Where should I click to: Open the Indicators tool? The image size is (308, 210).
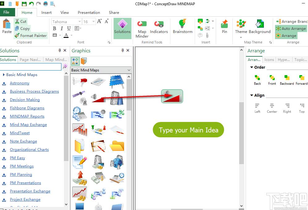pos(159,27)
